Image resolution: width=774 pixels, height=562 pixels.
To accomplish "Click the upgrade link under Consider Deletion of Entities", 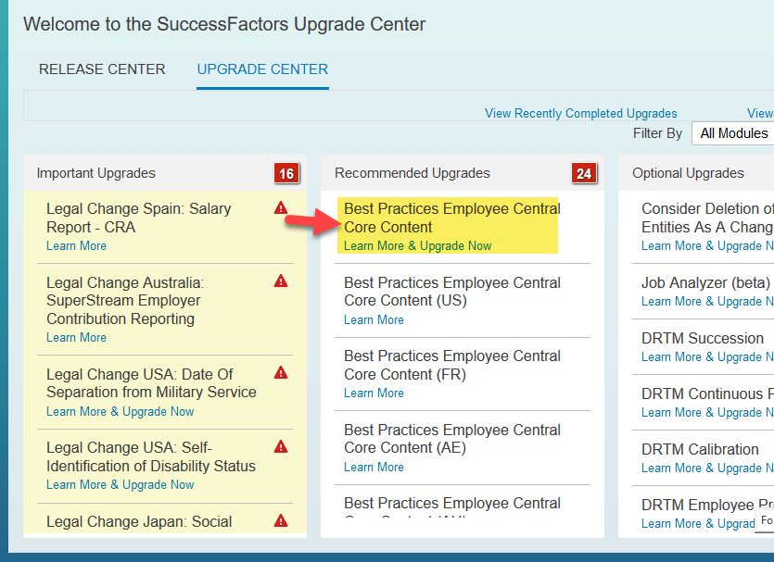I will pyautogui.click(x=707, y=246).
